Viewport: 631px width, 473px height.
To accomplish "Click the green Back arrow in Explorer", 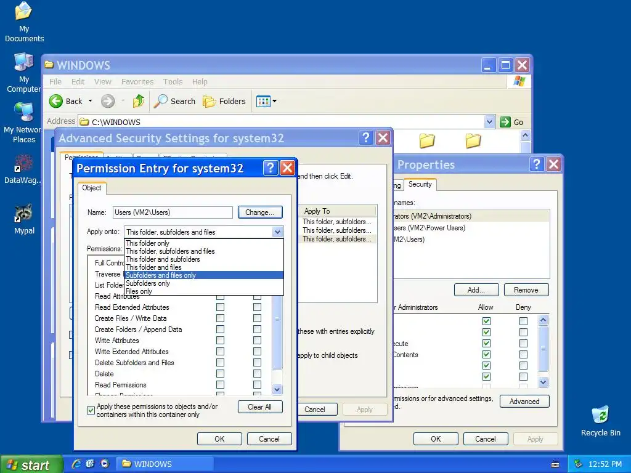I will 56,101.
